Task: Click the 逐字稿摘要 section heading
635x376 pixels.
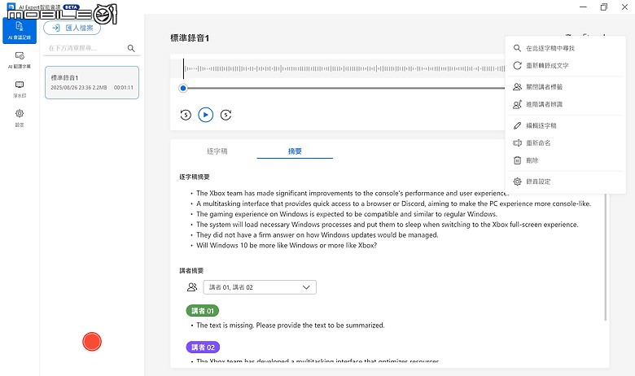Action: tap(195, 177)
